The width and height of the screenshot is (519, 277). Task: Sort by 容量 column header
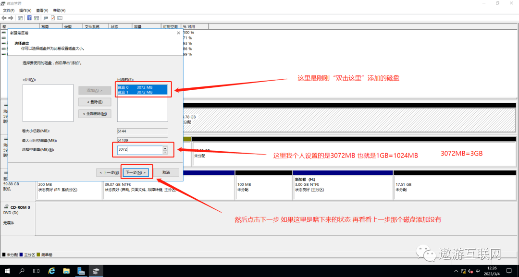146,26
